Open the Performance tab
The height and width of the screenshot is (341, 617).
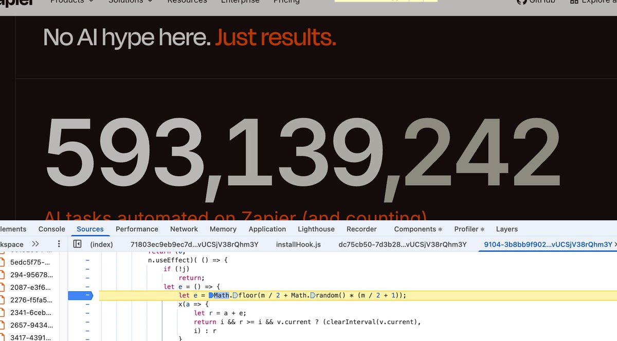click(x=137, y=229)
